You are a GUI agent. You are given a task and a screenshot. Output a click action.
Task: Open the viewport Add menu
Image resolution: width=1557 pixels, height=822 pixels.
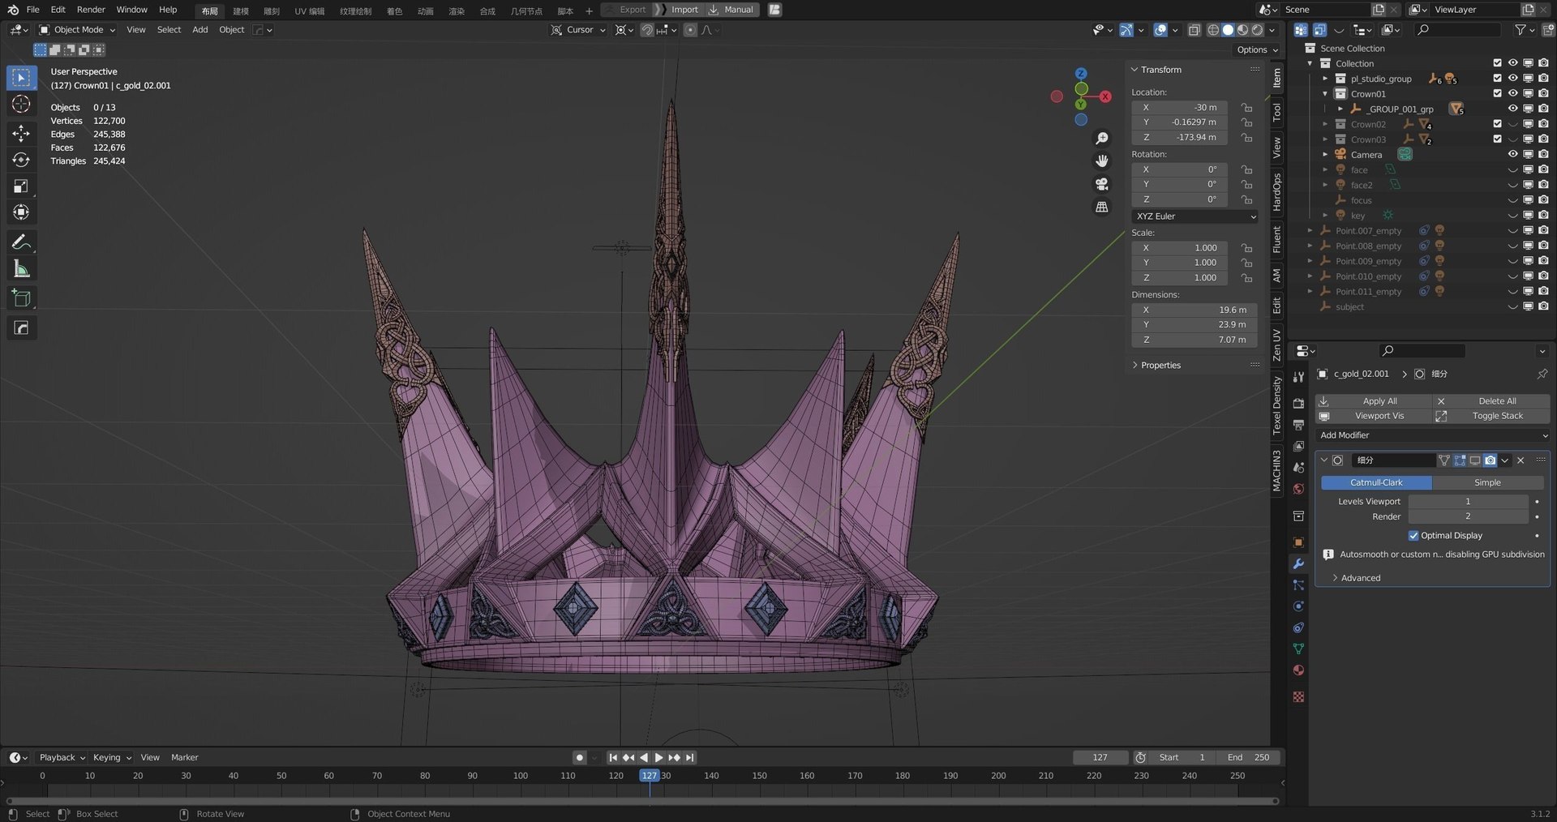[x=199, y=30]
